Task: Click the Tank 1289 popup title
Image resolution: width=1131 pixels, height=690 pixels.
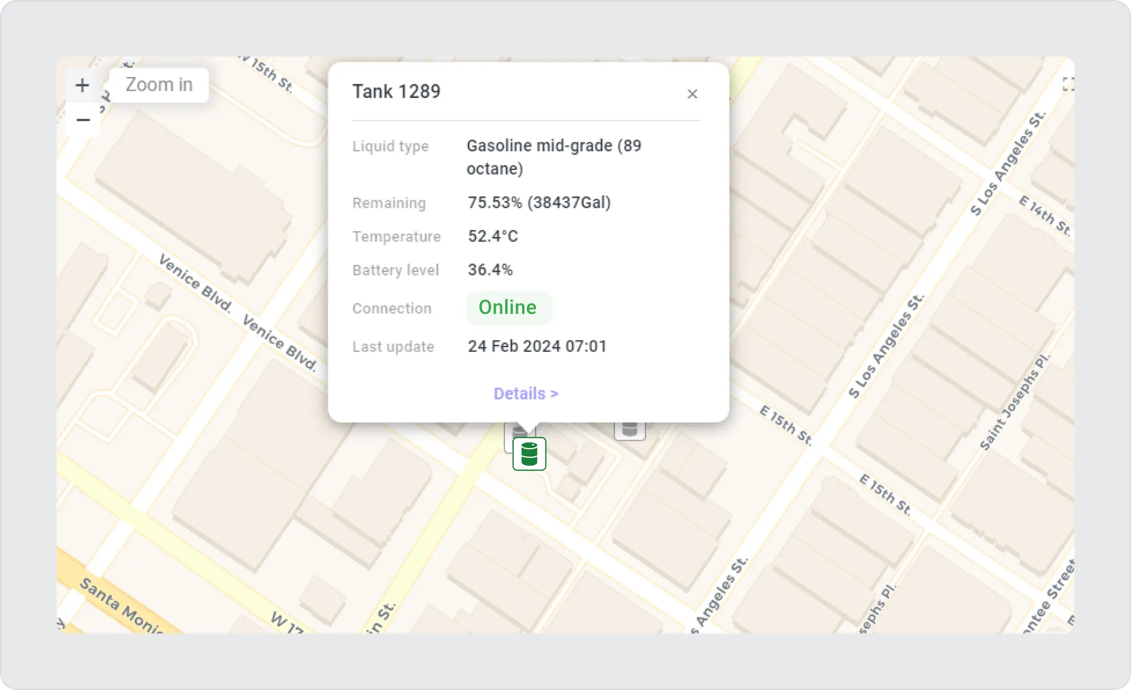Action: click(396, 91)
